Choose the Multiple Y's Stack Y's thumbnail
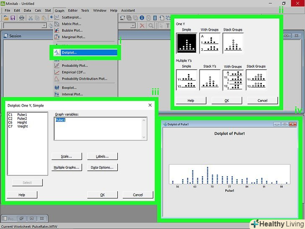This screenshot has width=305, height=229. coord(209,80)
